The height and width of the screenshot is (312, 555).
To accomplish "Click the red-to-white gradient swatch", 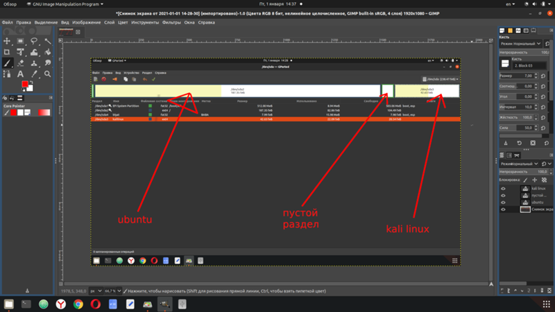I will pos(44,112).
